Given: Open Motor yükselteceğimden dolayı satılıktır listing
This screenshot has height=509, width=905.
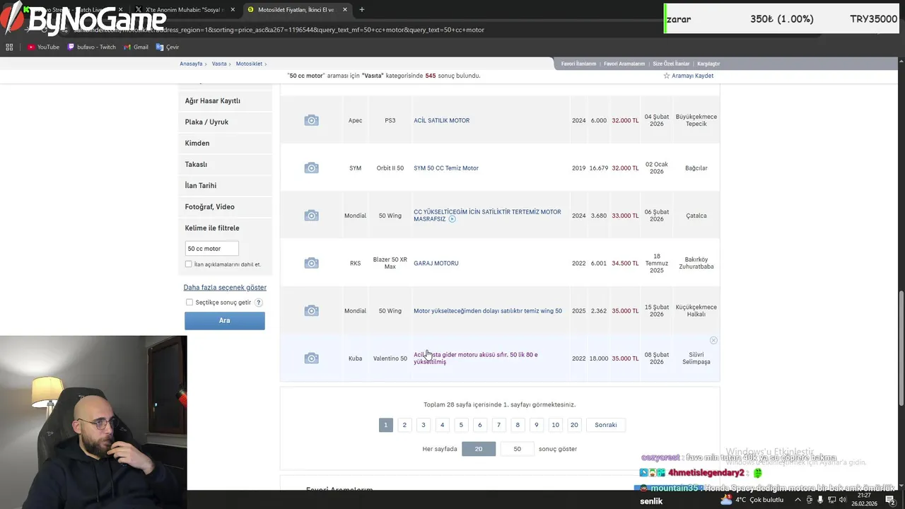Looking at the screenshot, I should (x=488, y=311).
